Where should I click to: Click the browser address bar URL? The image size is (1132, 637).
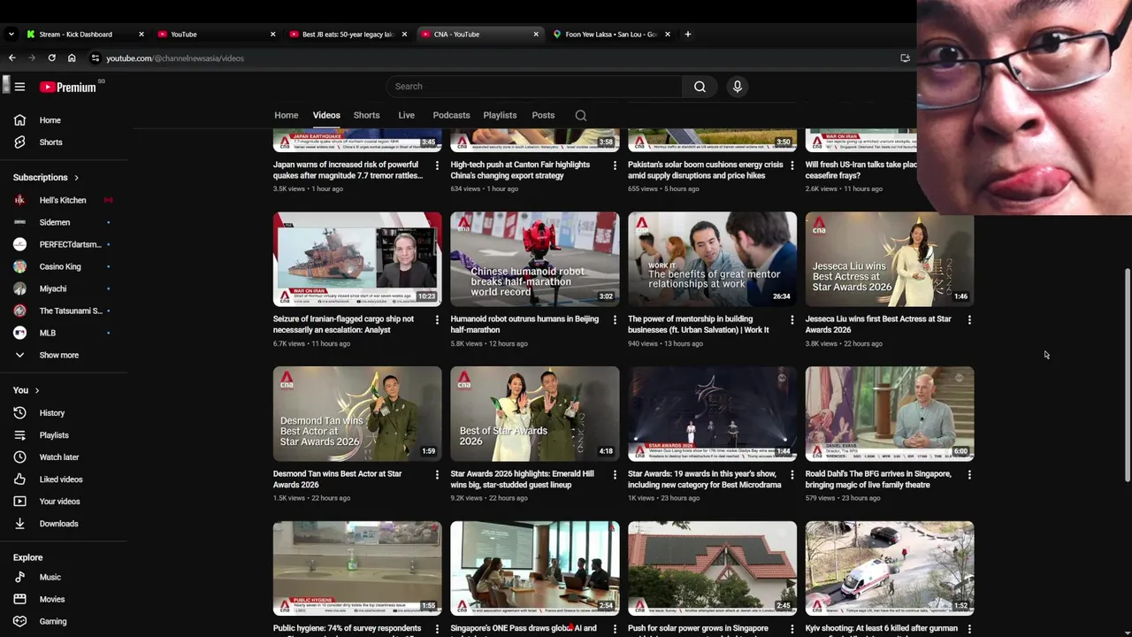[175, 58]
